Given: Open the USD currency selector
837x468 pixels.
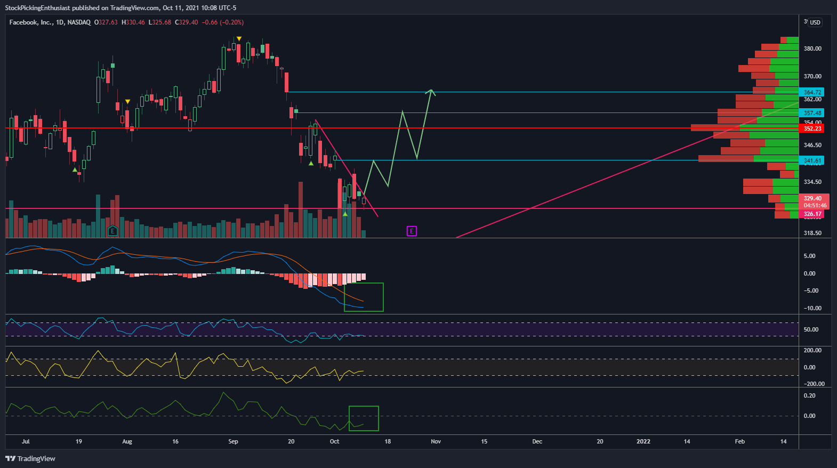Looking at the screenshot, I should 815,22.
